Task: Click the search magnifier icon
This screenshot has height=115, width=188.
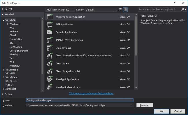Action: tap(183, 9)
